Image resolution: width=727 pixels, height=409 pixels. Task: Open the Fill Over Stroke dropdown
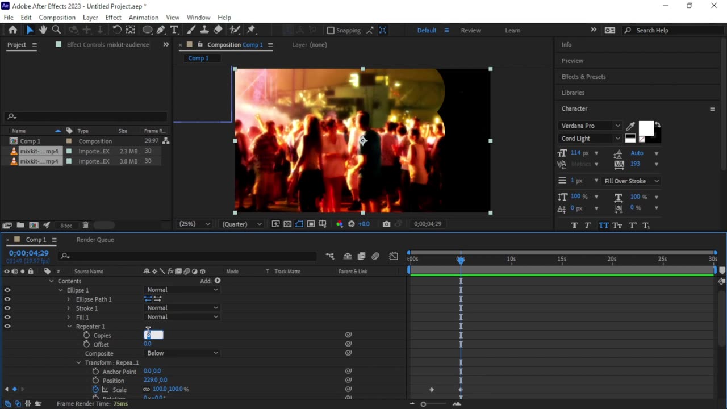pos(632,181)
